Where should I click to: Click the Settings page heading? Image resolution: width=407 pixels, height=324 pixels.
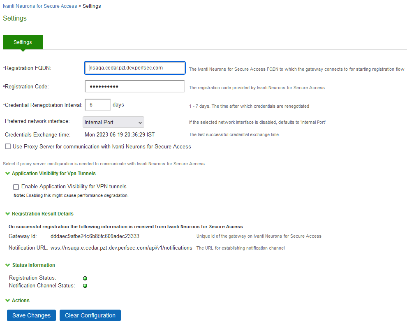15,19
